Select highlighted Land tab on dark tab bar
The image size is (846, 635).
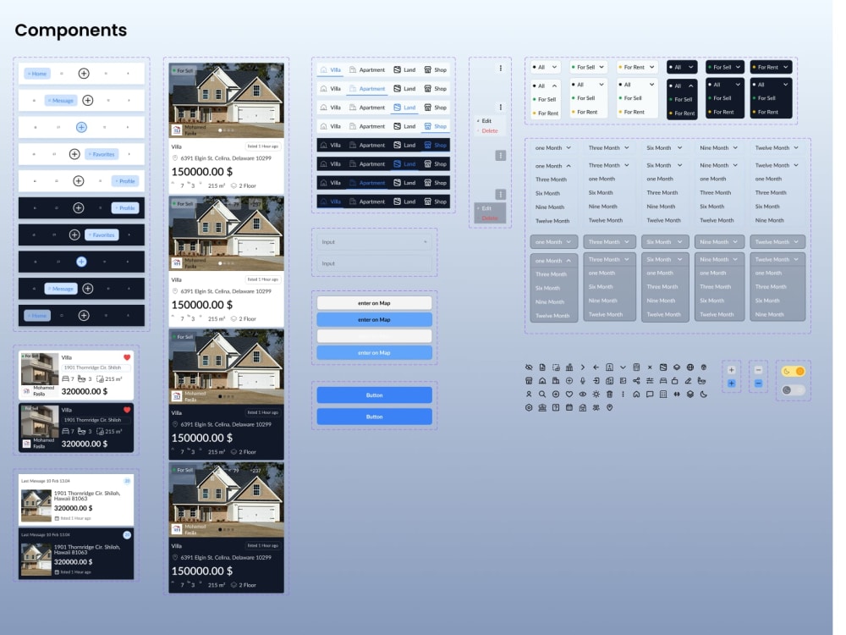404,163
